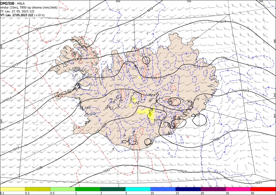Click the "20" legend value

pyautogui.click(x=202, y=193)
